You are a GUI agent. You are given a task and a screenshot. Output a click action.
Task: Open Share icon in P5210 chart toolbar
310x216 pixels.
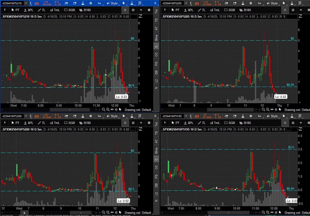coord(66,3)
